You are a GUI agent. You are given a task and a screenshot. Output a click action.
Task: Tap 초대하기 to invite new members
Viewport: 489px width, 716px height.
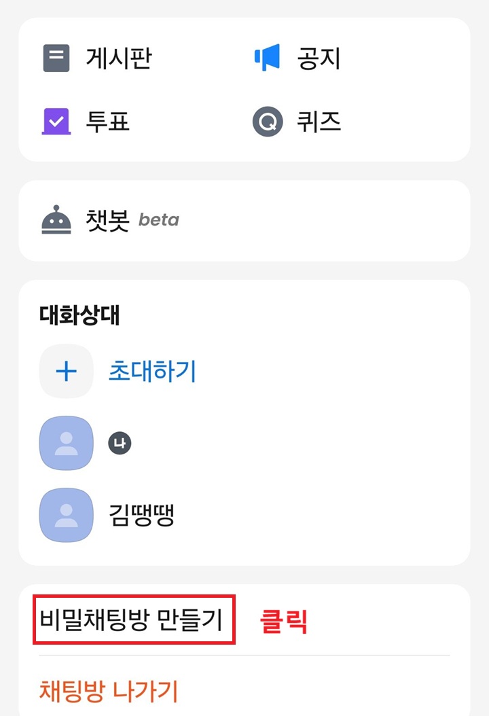(x=151, y=371)
